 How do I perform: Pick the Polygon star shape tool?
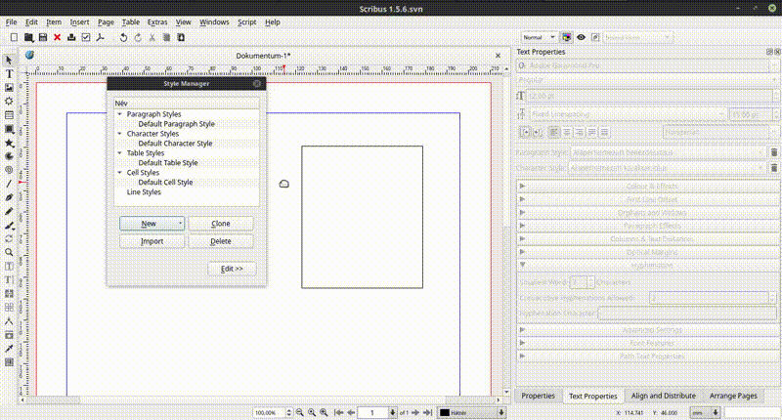click(x=9, y=143)
